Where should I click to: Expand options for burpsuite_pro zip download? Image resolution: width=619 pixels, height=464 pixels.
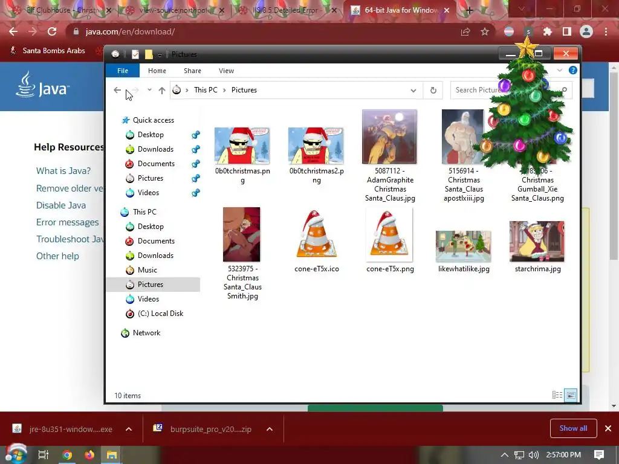click(x=269, y=429)
